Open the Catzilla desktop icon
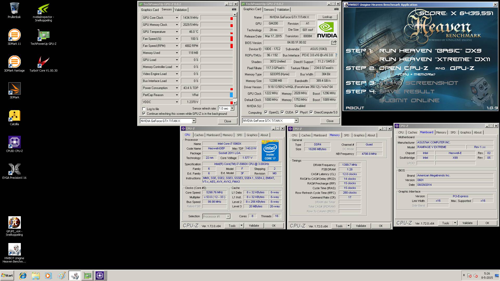Viewport: 500px width, 281px height. 14,118
